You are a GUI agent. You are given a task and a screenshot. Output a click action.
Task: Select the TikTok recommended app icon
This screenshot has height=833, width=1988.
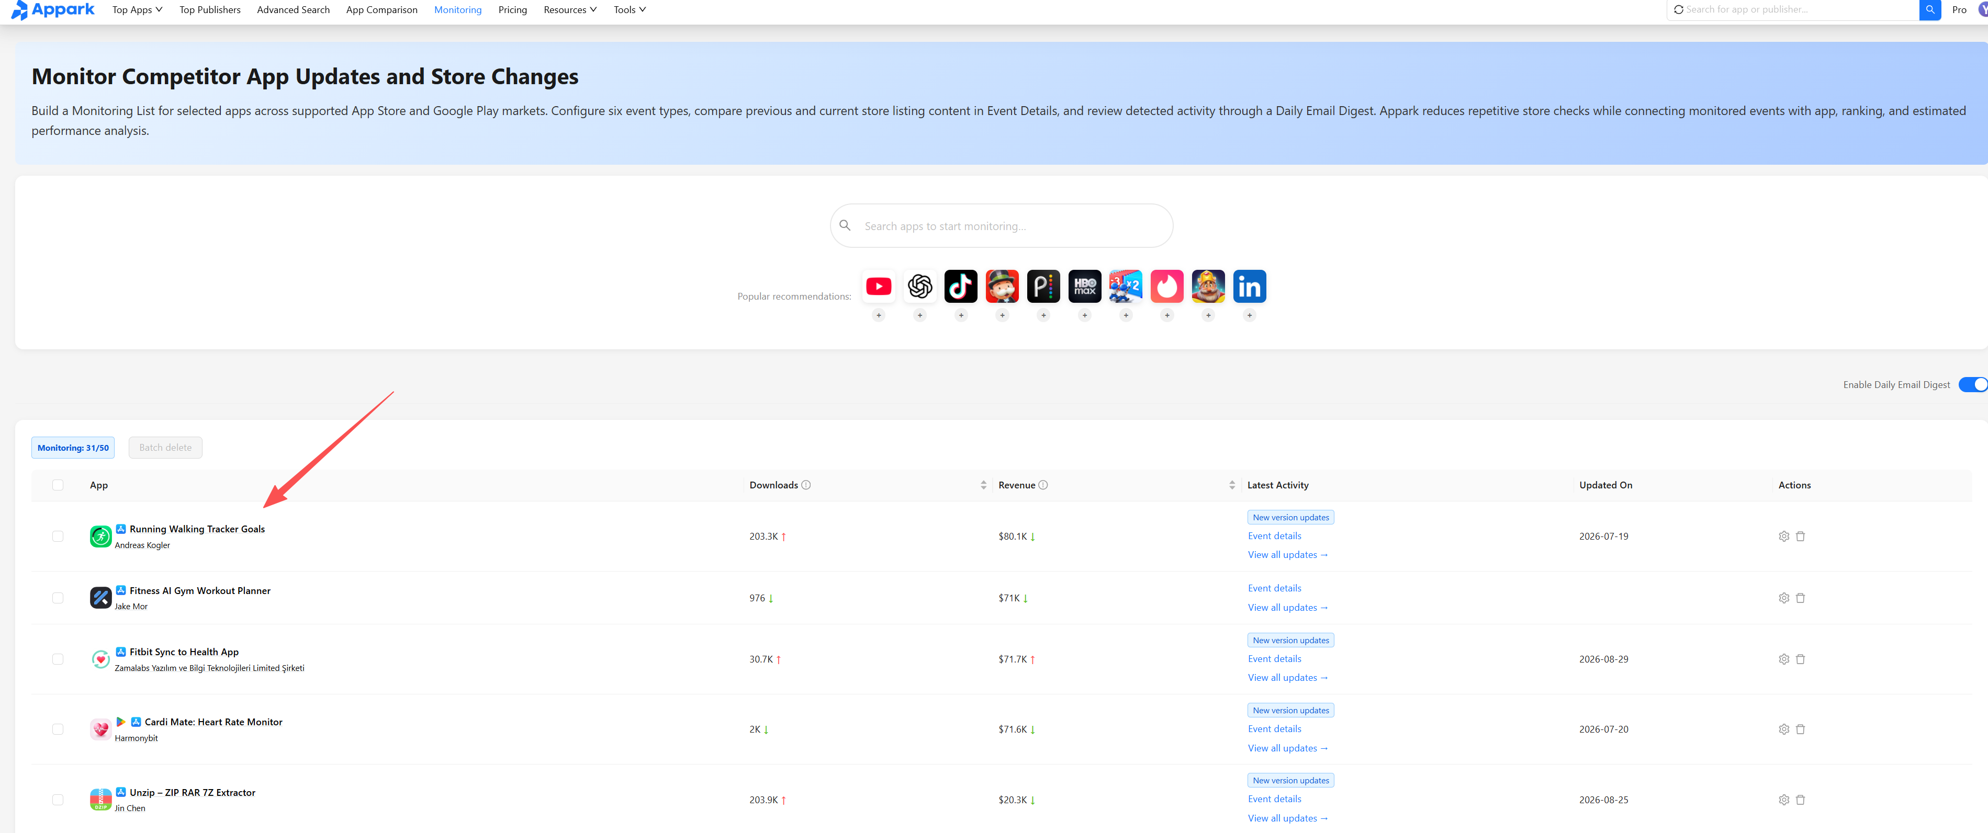pos(961,286)
